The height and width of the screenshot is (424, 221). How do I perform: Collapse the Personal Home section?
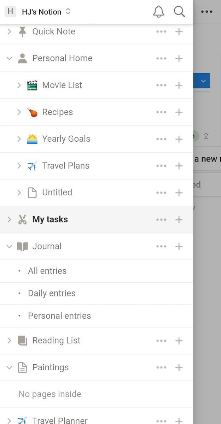(10, 58)
